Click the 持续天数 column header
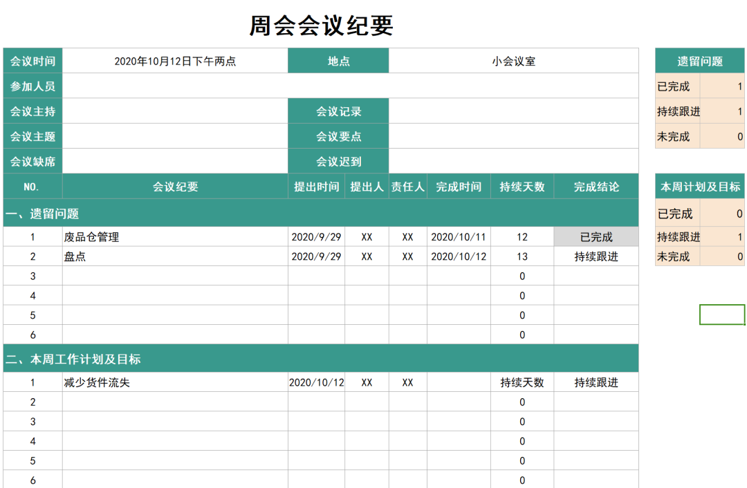Image resolution: width=747 pixels, height=488 pixels. point(522,187)
